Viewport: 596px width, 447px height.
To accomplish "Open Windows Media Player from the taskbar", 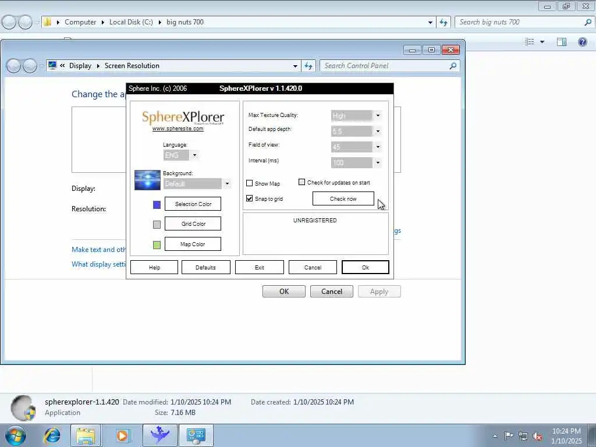I will click(122, 435).
